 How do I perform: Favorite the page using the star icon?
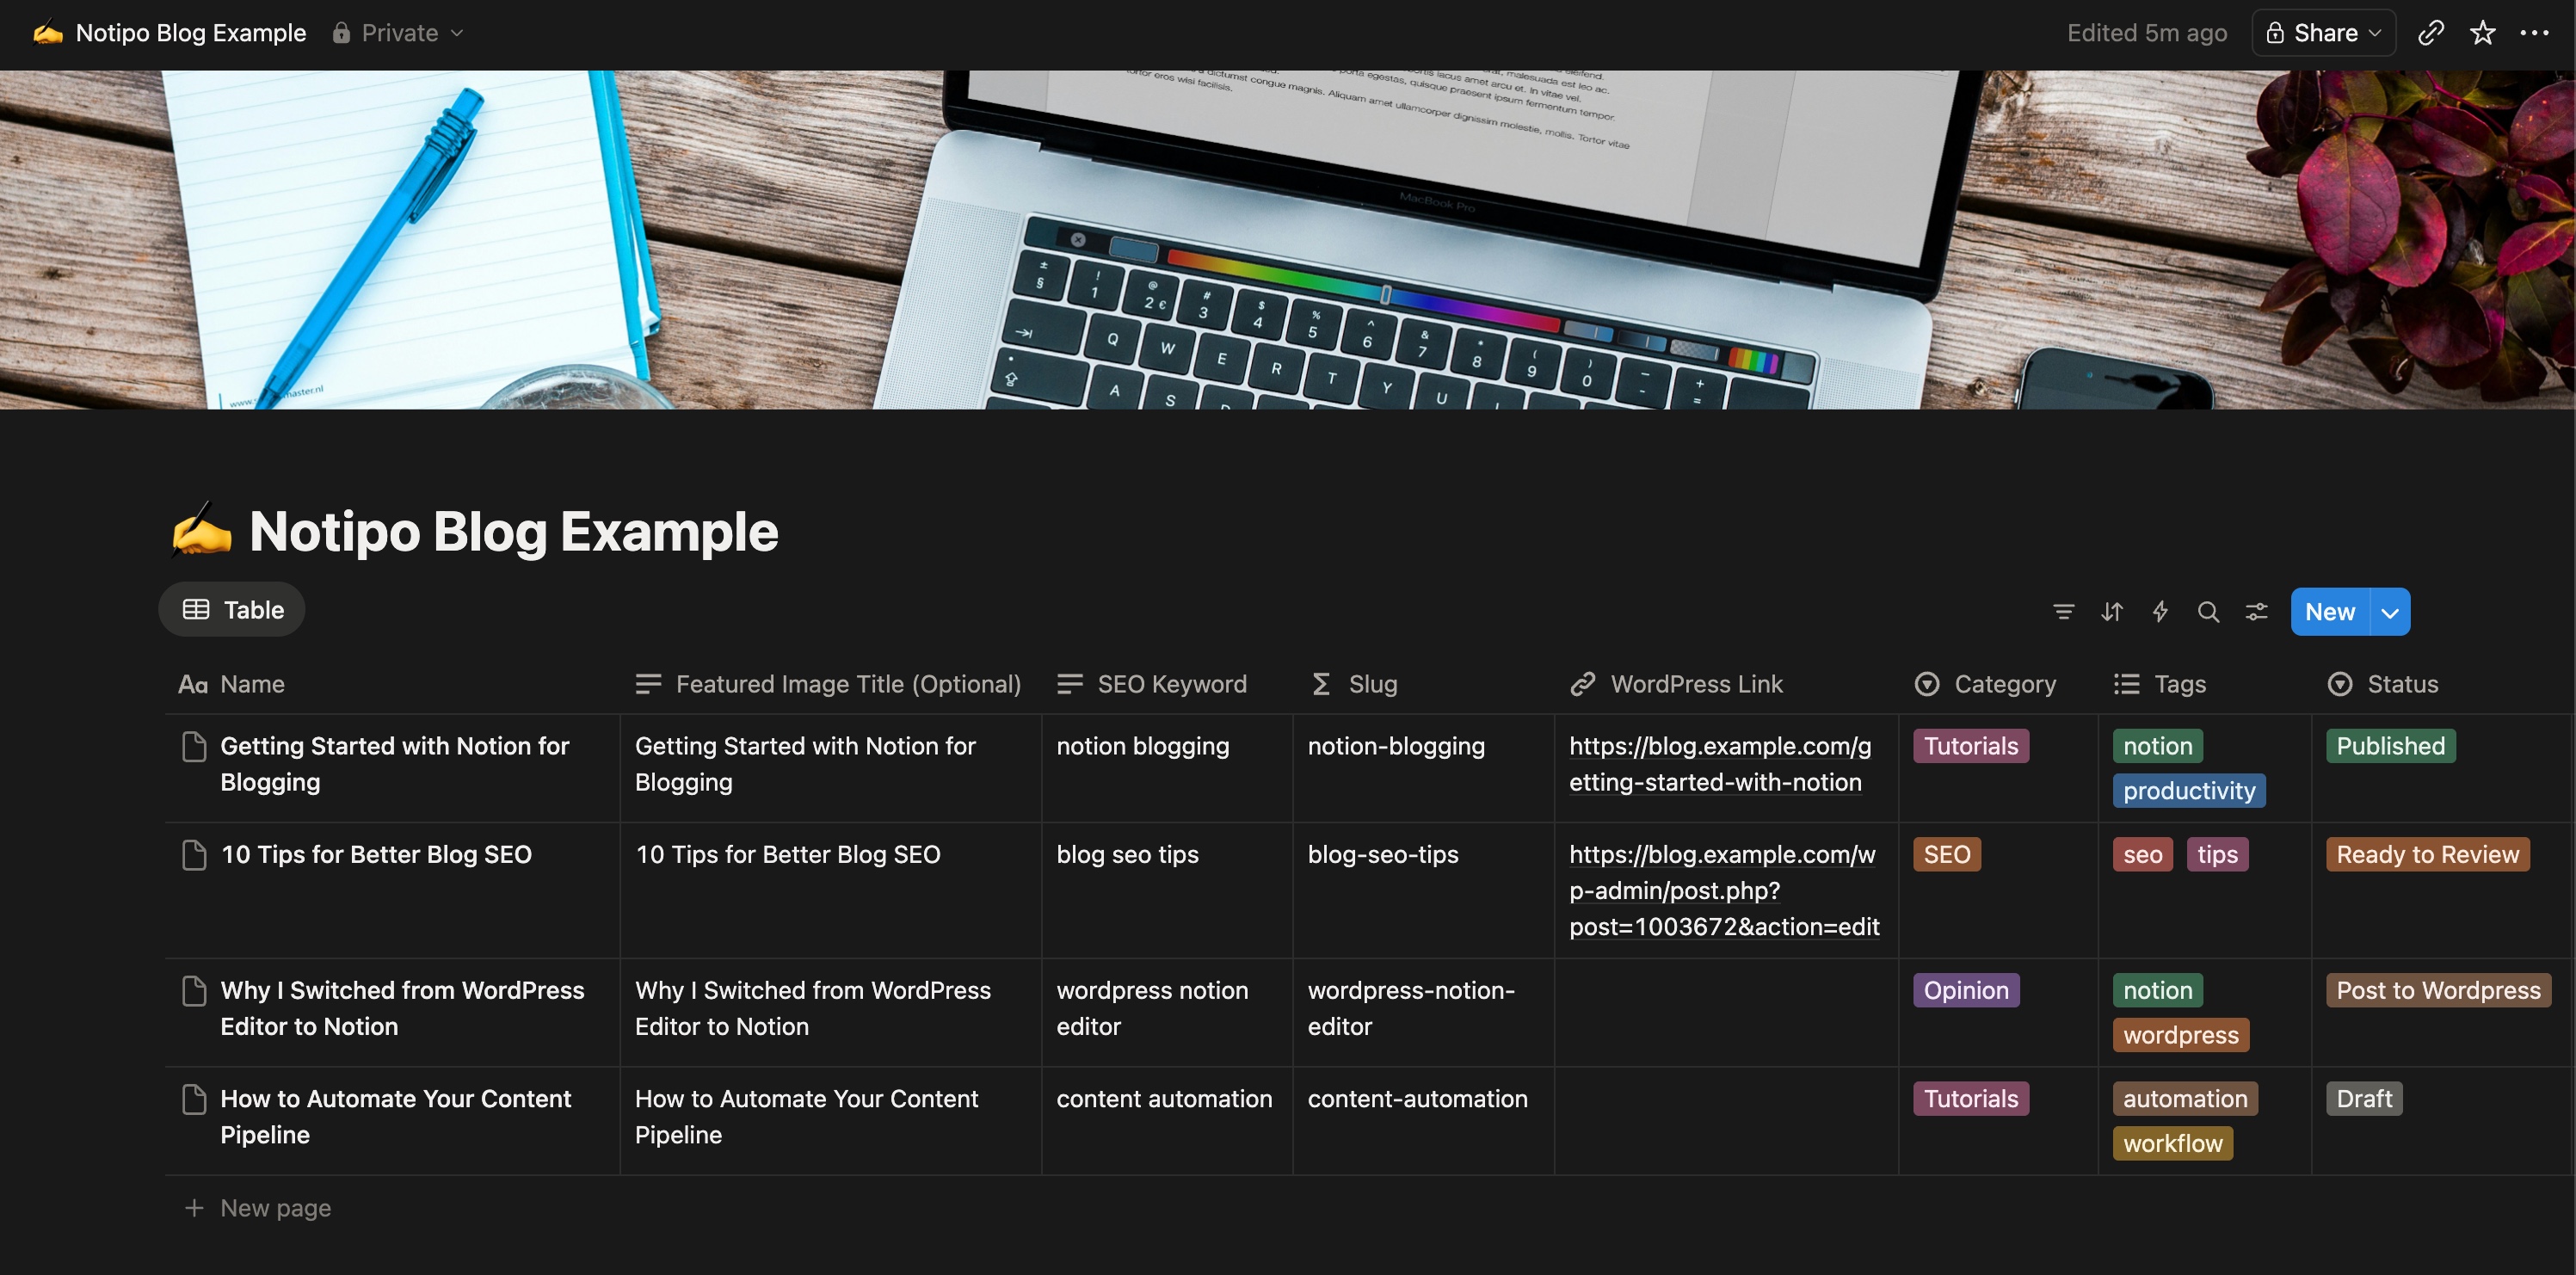(x=2483, y=33)
